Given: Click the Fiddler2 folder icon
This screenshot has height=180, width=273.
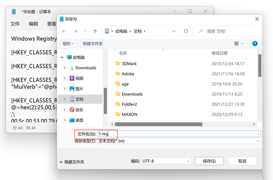Looking at the screenshot, I should [118, 104].
